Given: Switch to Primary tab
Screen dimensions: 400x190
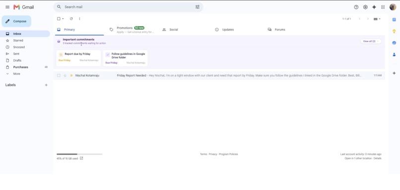Looking at the screenshot, I should coord(79,30).
